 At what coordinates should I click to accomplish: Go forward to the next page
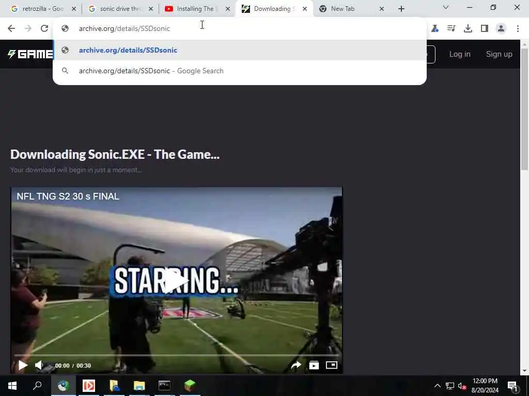click(x=28, y=29)
